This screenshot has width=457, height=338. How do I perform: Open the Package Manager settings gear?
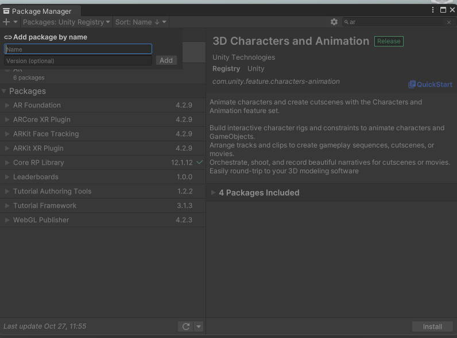pos(334,22)
